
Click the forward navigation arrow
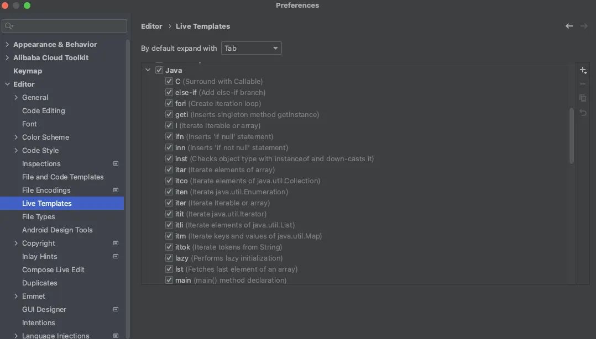pos(584,26)
